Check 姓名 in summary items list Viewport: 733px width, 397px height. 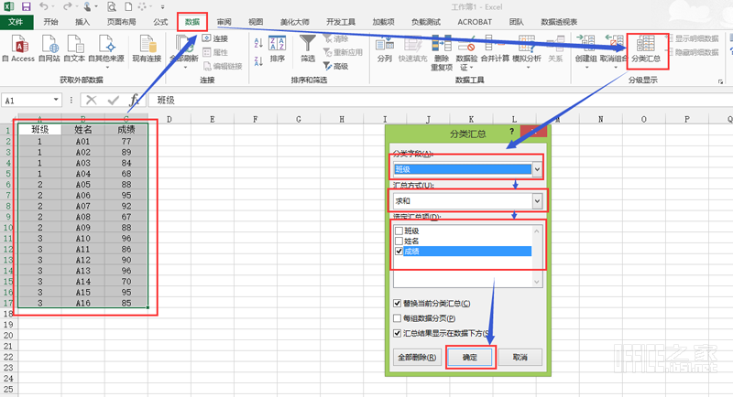(x=399, y=241)
